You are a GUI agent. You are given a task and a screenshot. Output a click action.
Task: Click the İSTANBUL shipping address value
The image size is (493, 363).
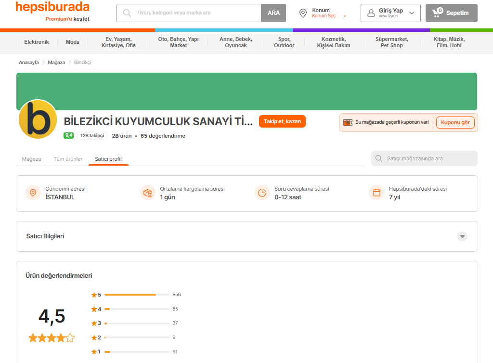click(60, 197)
